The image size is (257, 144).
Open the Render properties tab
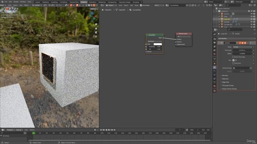point(214,39)
